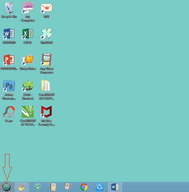The height and width of the screenshot is (192, 189).
Task: Click the 7zFM Shortcut teapot icon
Action: pos(28,86)
